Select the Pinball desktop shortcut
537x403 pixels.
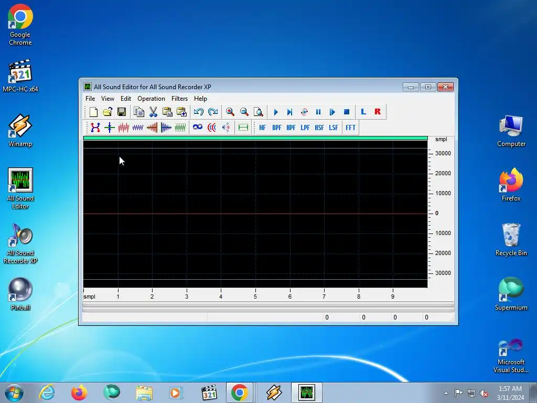coord(20,294)
